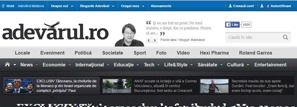Open ANAF scoate la licitație article headline
This screenshot has height=107, width=297.
point(165,86)
